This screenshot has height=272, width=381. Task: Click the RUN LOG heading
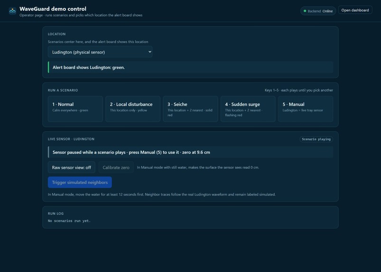tap(56, 214)
